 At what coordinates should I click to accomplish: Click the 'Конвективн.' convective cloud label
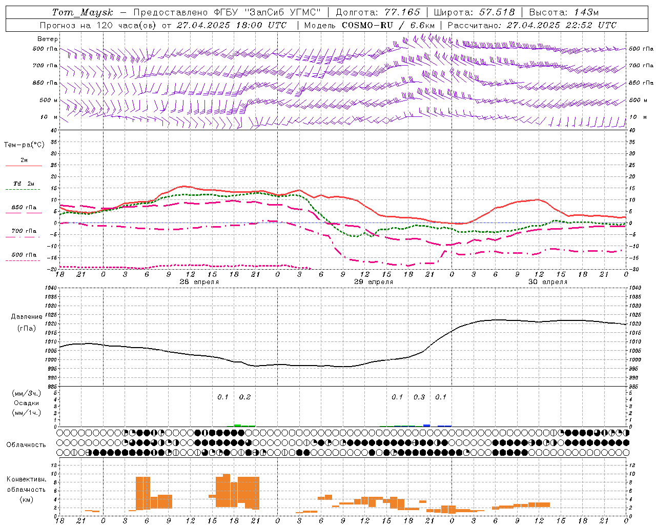click(x=27, y=479)
